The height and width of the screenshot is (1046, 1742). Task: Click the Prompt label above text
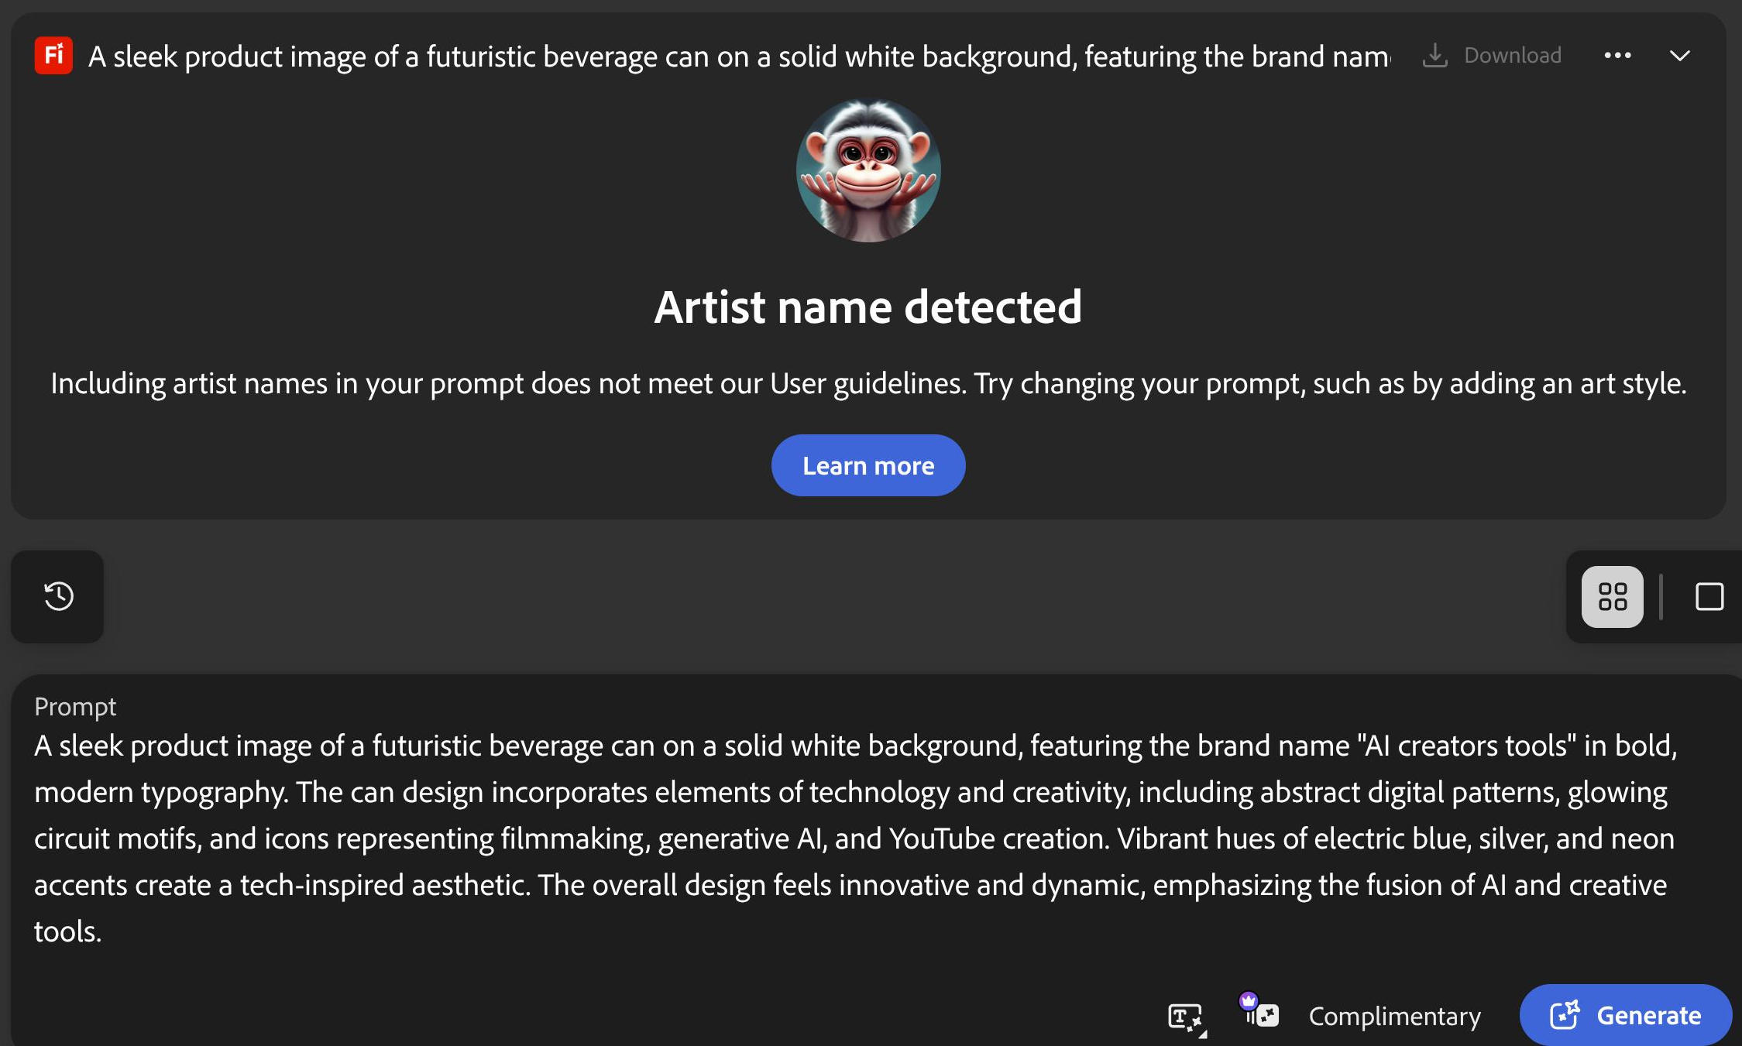[x=75, y=706]
